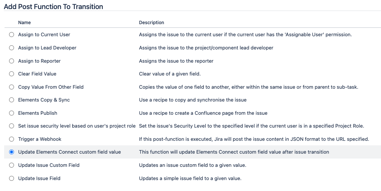This screenshot has height=191, width=381.
Task: Click the Assign to Reporter description text
Action: (x=176, y=61)
